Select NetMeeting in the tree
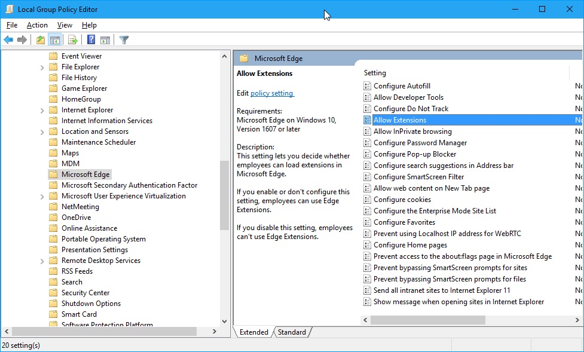584x352 pixels. point(80,207)
